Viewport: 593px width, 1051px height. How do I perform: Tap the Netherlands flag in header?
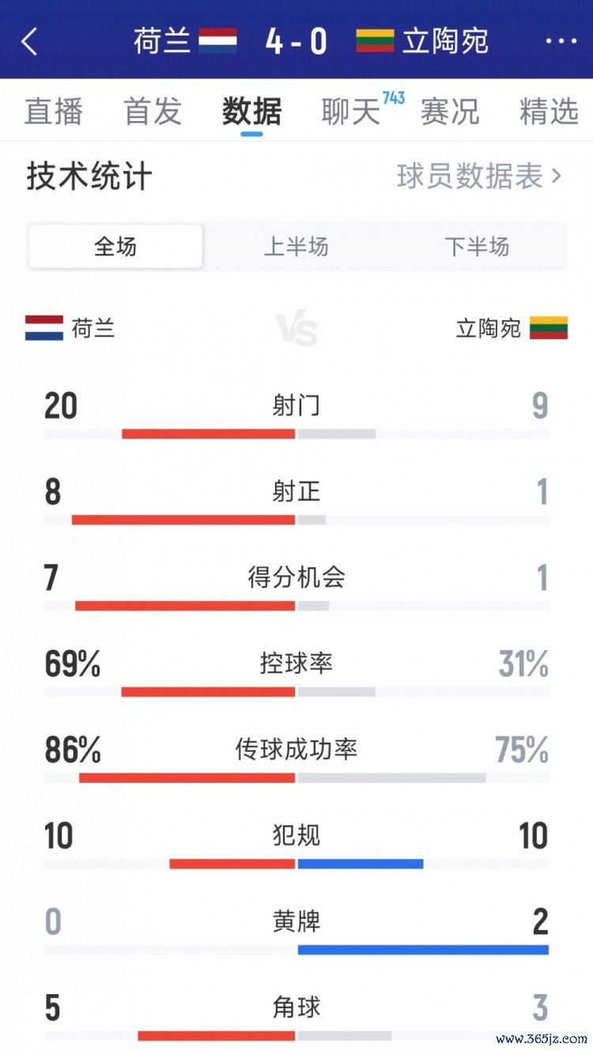217,41
